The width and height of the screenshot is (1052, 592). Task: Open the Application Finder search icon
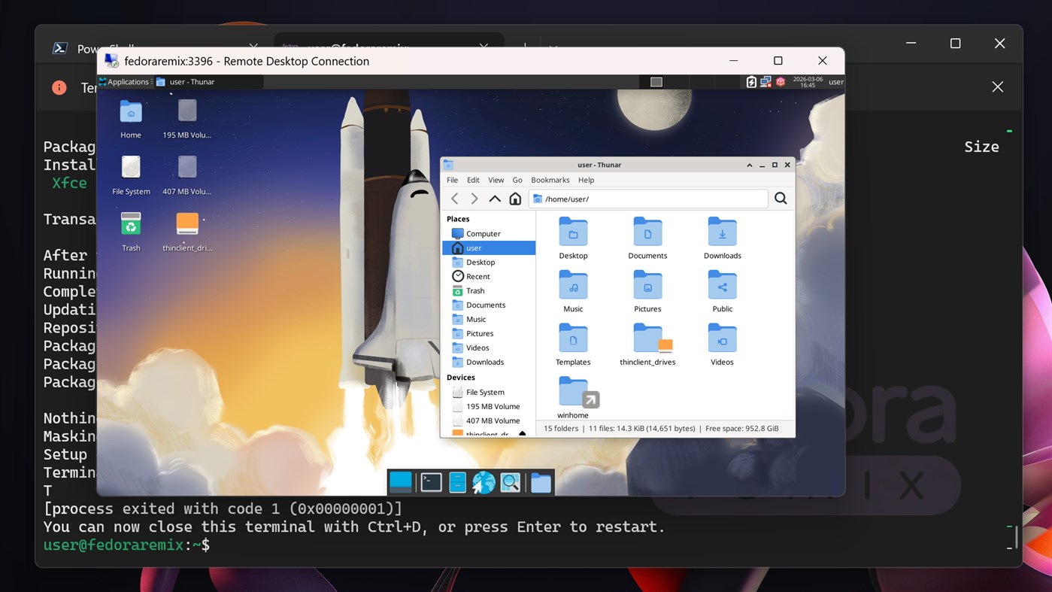[511, 482]
